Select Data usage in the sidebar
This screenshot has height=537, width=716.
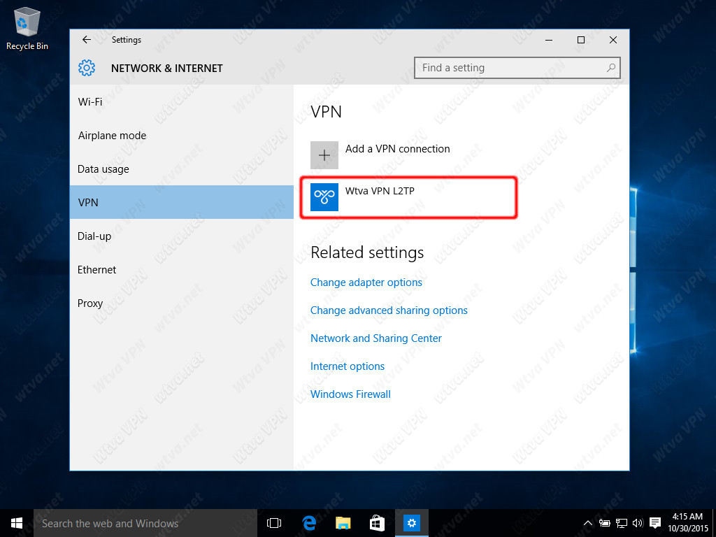[x=182, y=169]
